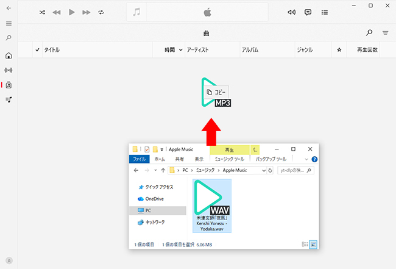The image size is (396, 269).
Task: Refresh the Explorer folder view
Action: point(270,171)
